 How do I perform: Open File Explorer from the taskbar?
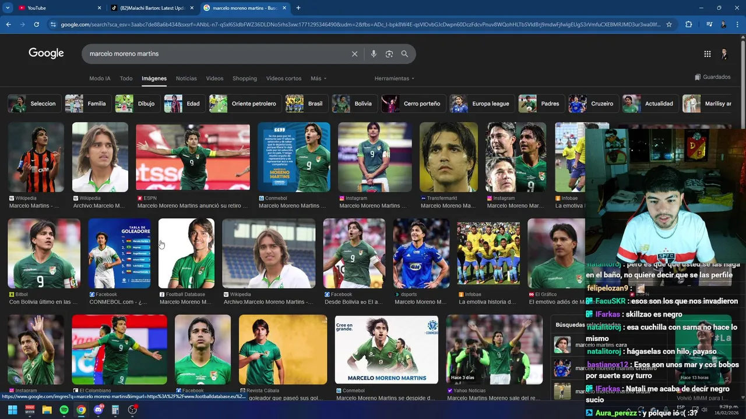tap(47, 410)
